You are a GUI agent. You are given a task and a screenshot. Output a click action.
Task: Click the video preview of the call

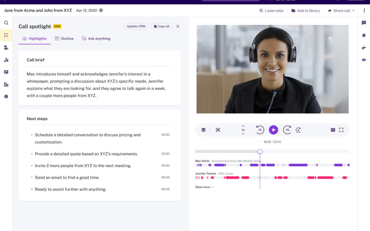(273, 69)
